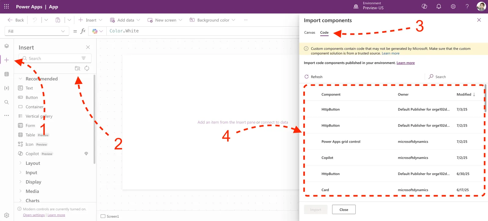
Task: Click the formula bar Color.White
Action: 124,31
